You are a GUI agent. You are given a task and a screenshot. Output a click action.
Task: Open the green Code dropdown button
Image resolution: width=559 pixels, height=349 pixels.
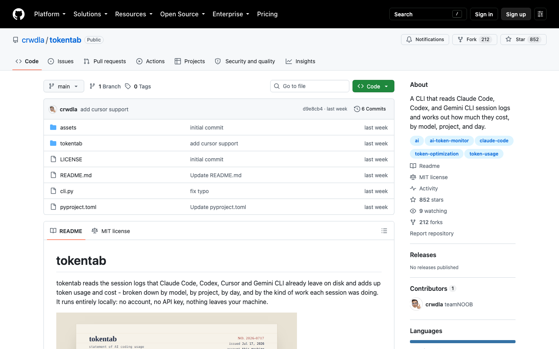[x=373, y=86]
